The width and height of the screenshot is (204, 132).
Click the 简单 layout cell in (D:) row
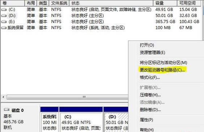[31, 16]
